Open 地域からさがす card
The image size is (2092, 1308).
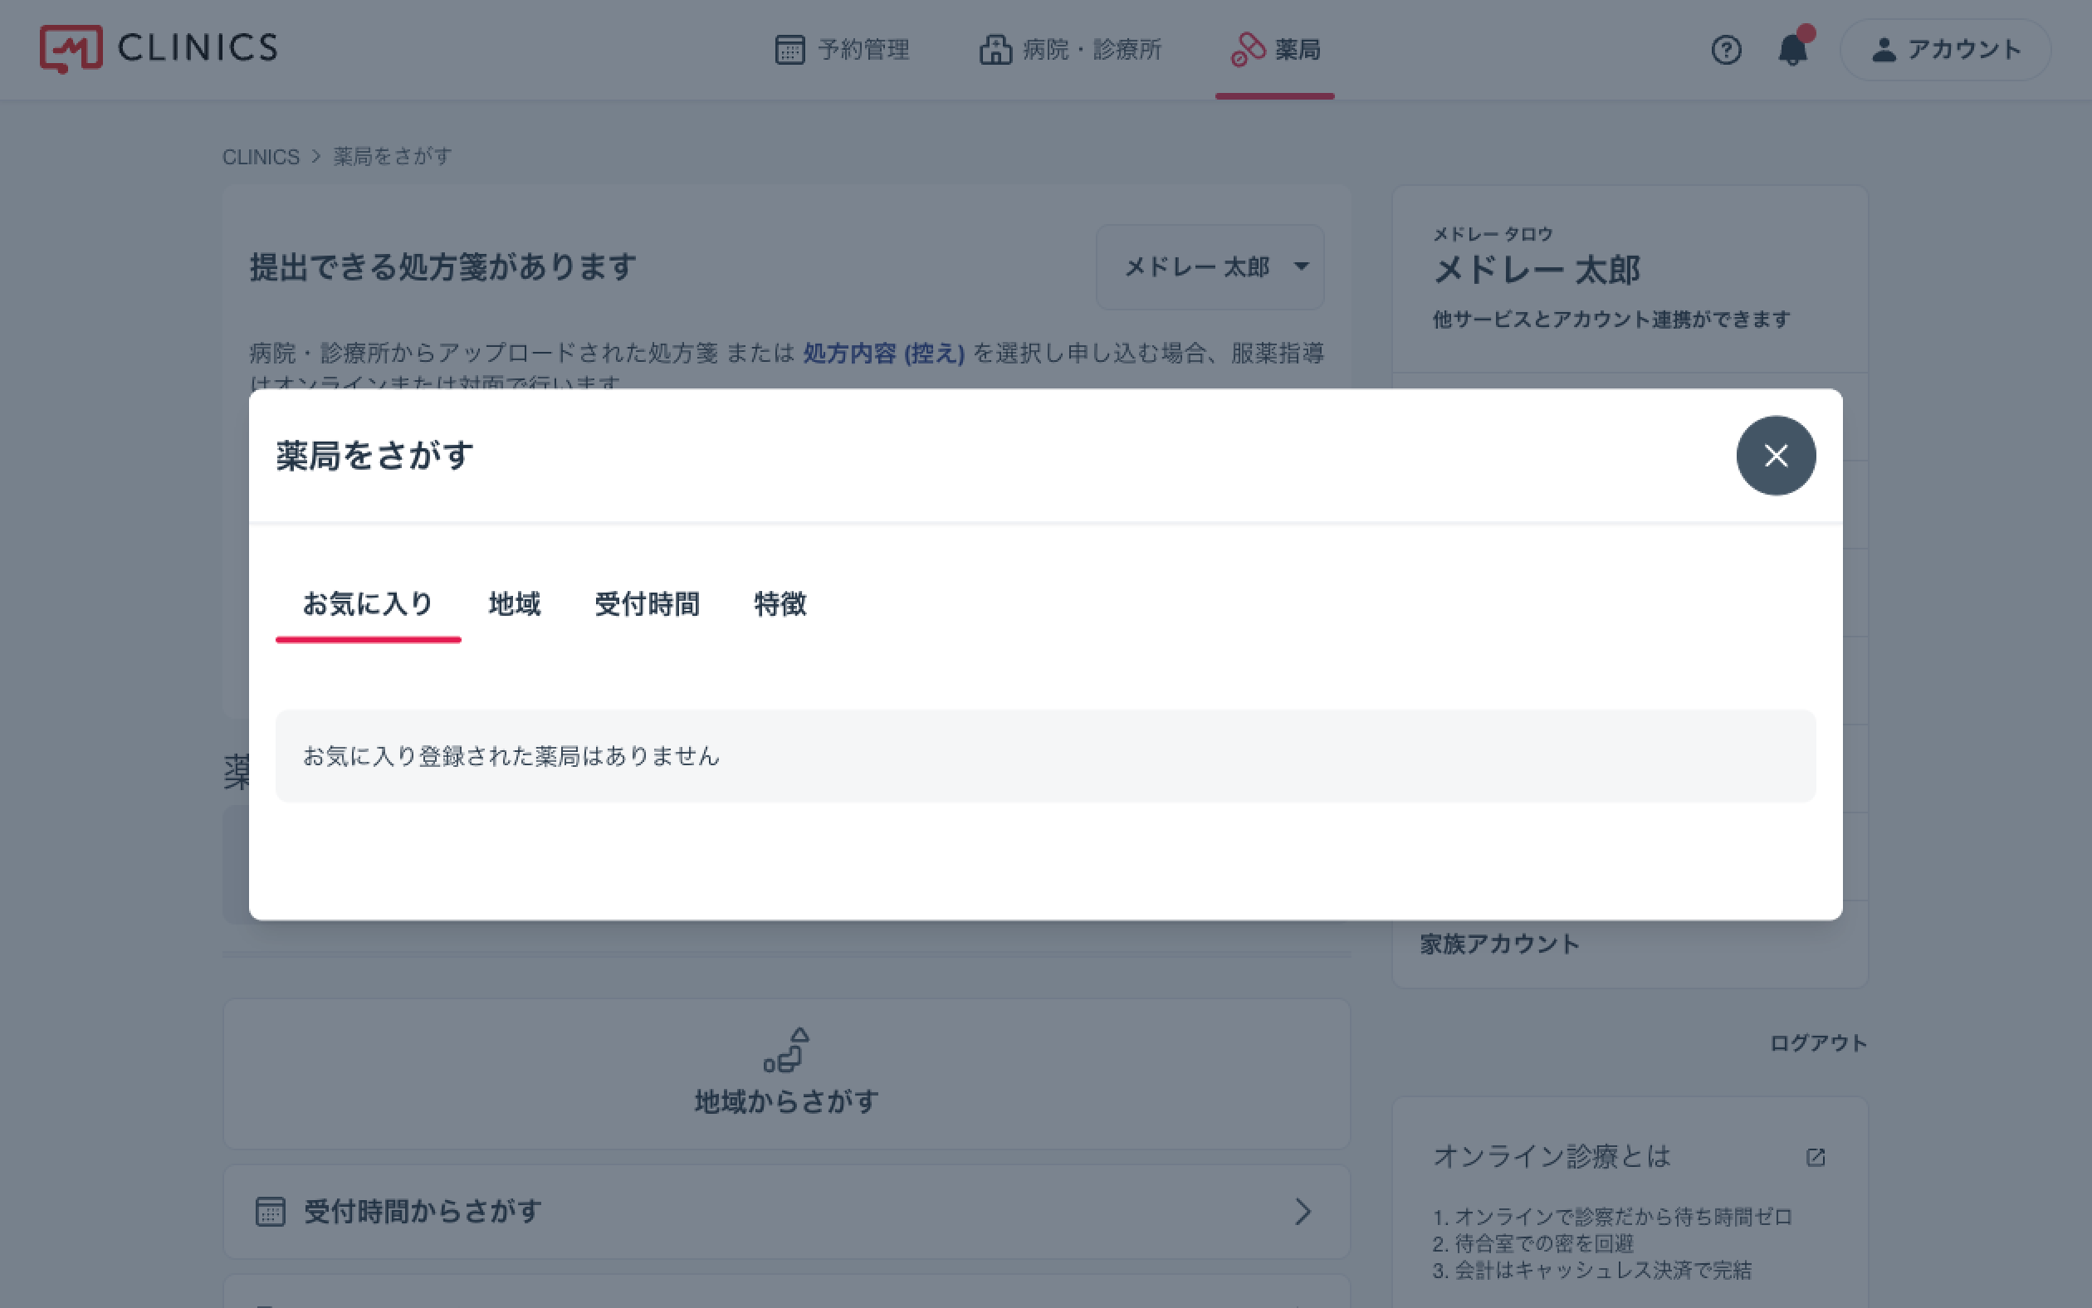tap(786, 1074)
